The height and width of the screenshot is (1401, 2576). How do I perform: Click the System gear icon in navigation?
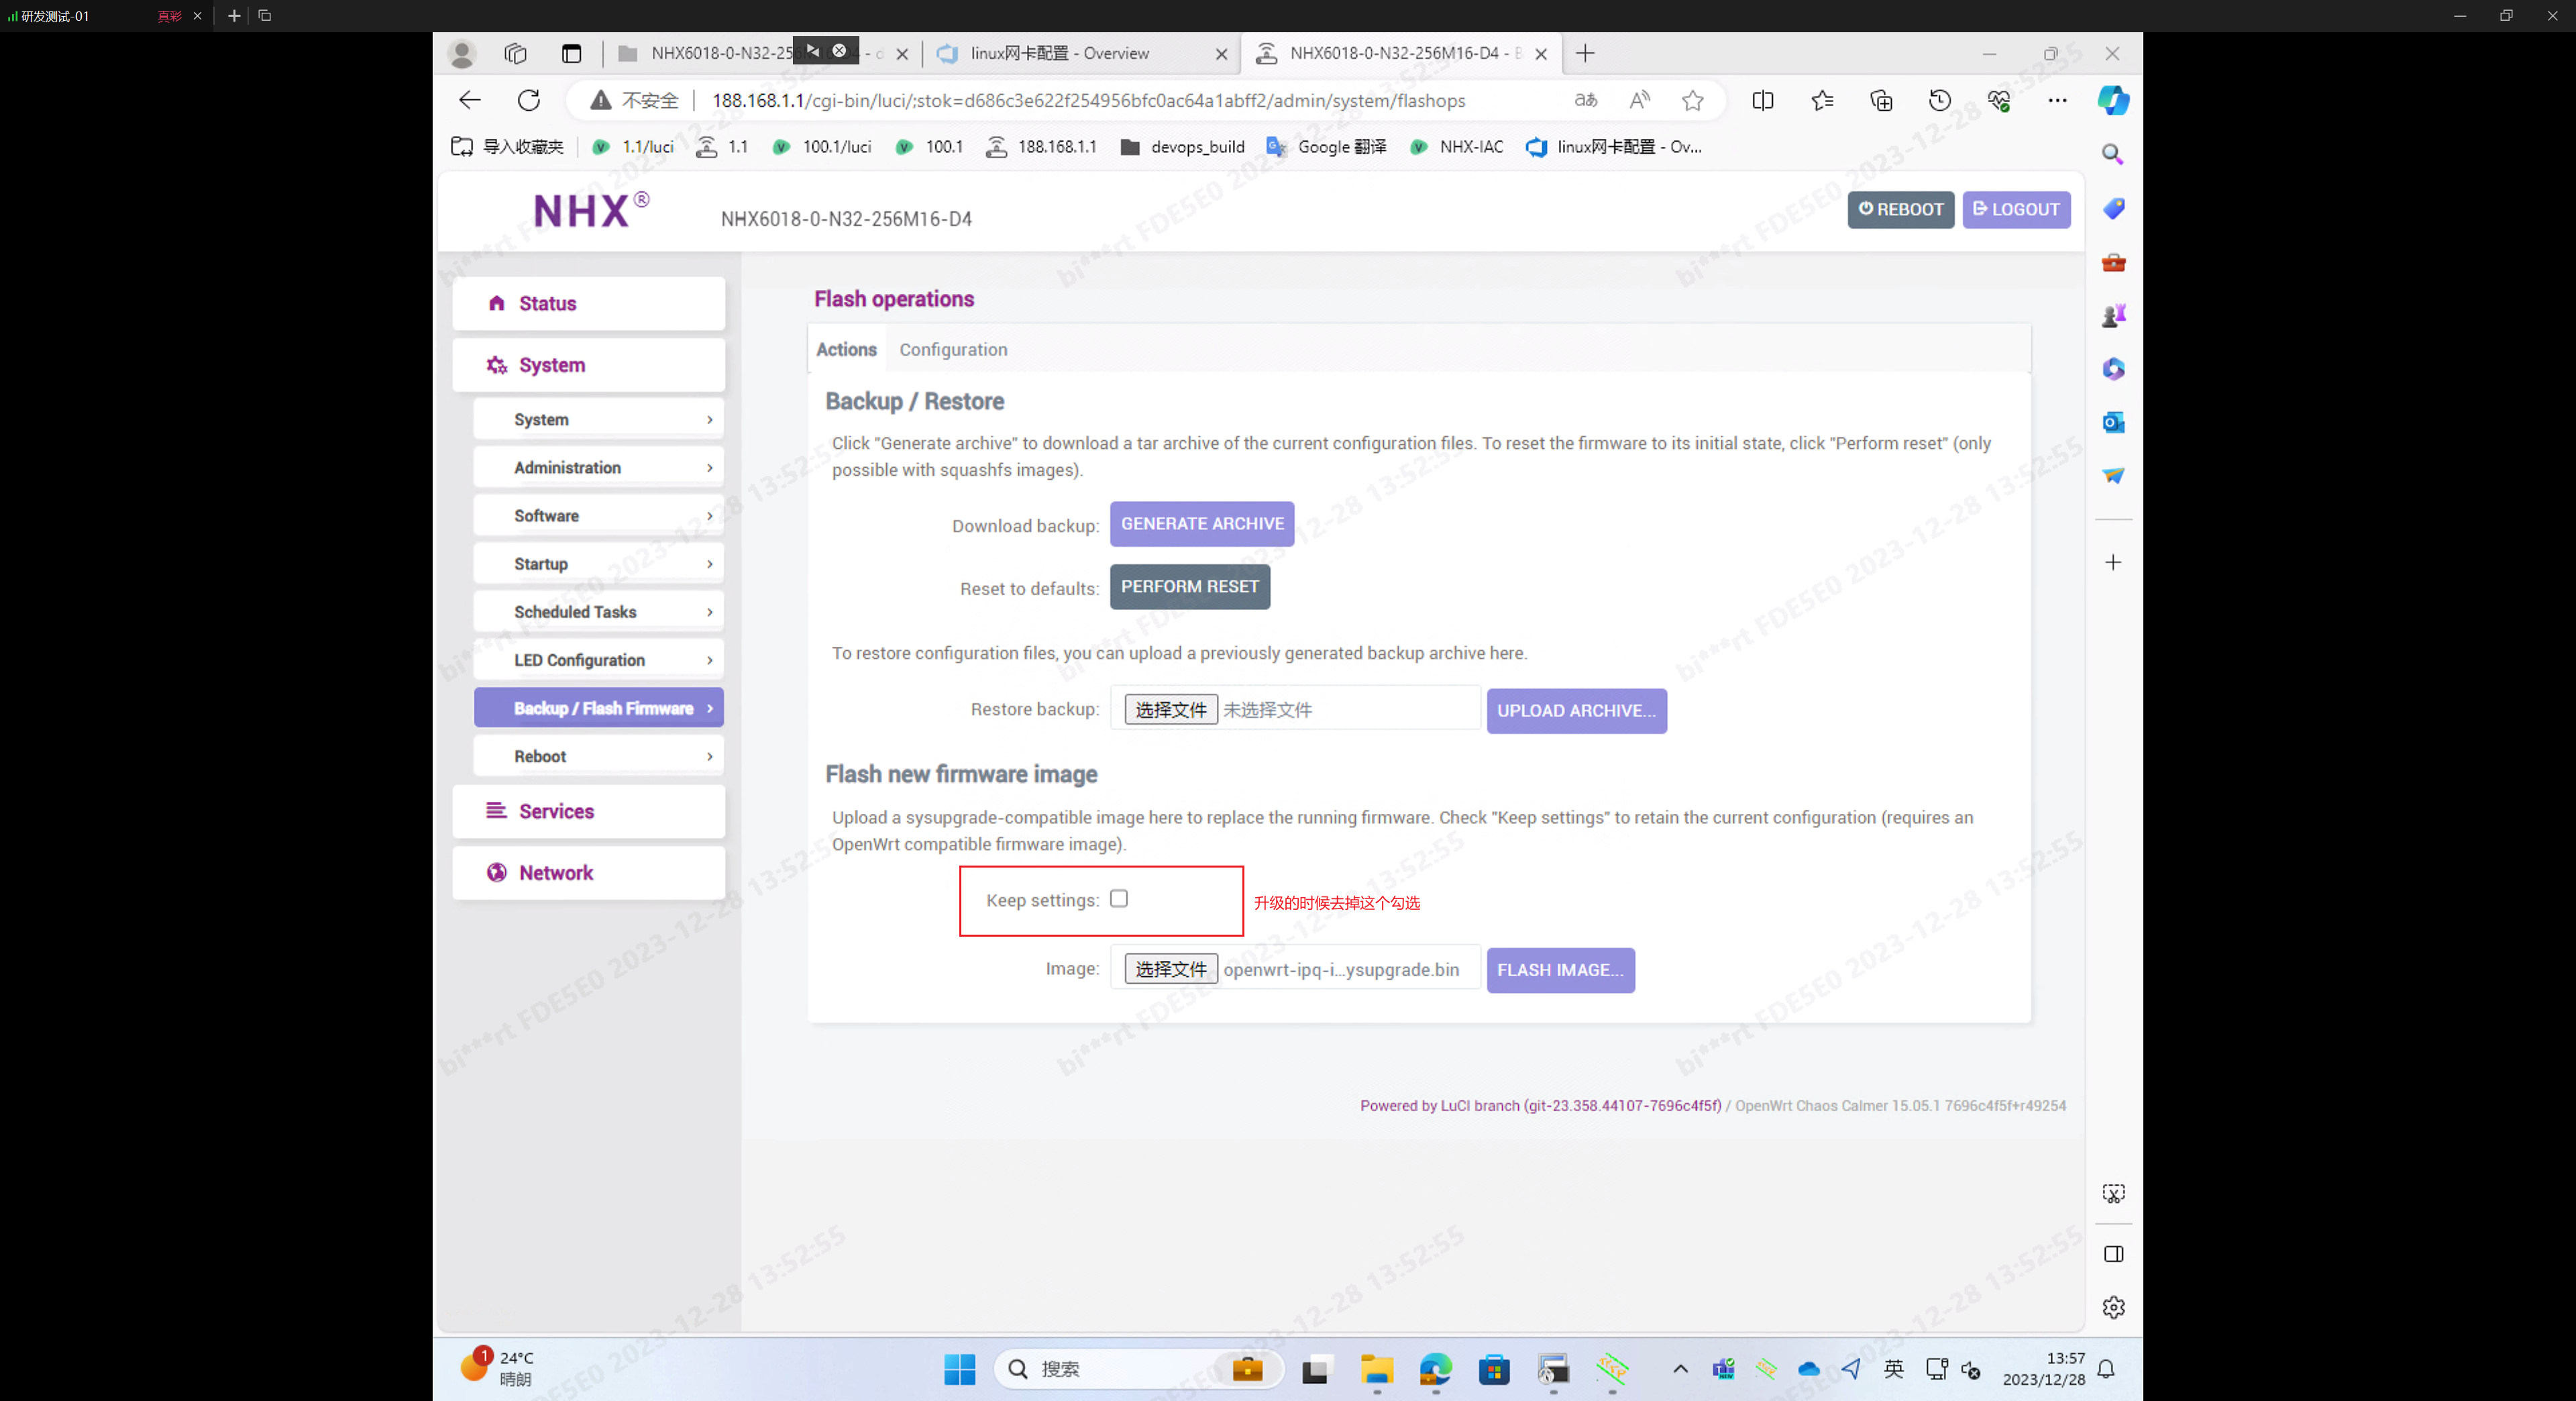[497, 365]
